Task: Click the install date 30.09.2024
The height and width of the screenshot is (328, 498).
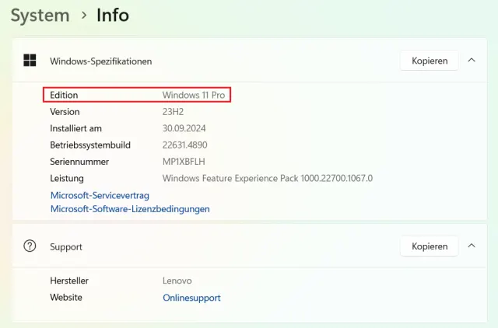Action: [x=184, y=128]
